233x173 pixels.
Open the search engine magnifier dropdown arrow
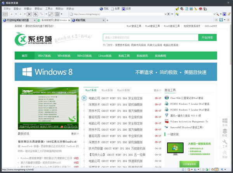[221, 14]
